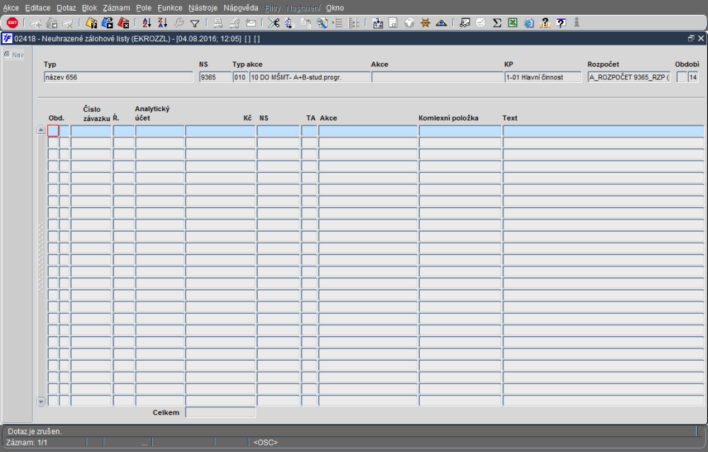Click the funnel filter icon
Screen dimensions: 708x452
coord(195,23)
